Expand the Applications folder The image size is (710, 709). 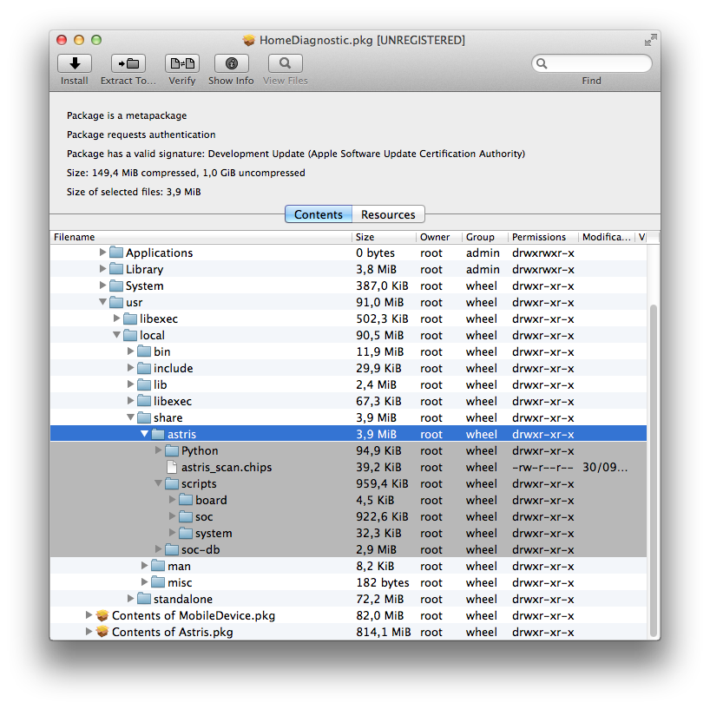102,253
